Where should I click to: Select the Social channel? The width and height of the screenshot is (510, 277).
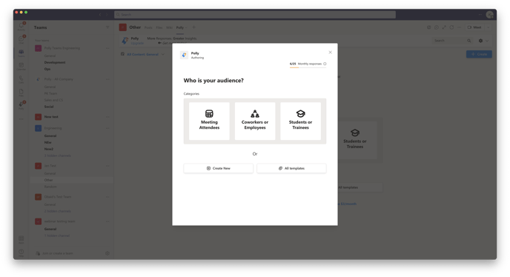(x=49, y=107)
